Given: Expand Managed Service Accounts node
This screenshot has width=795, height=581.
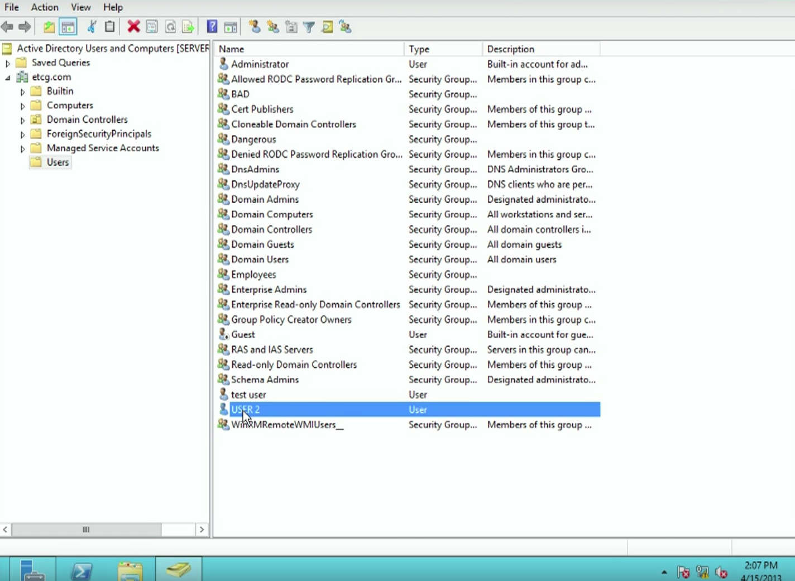Looking at the screenshot, I should [x=23, y=148].
